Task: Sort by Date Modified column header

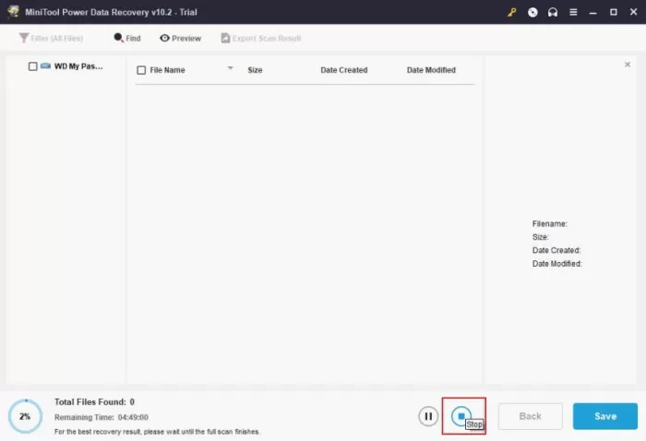Action: (x=431, y=70)
